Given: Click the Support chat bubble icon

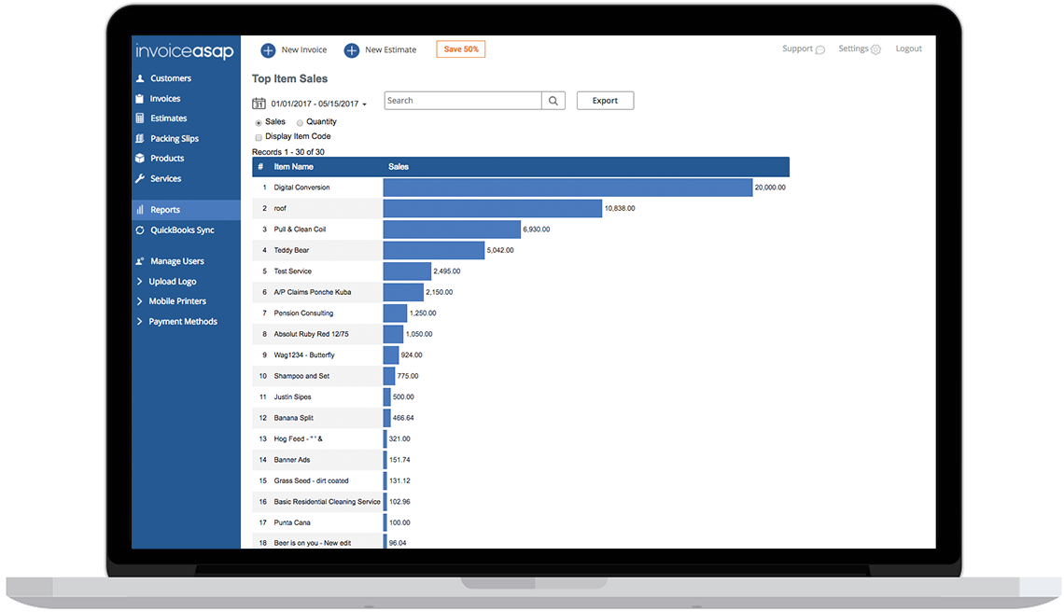Looking at the screenshot, I should click(820, 49).
